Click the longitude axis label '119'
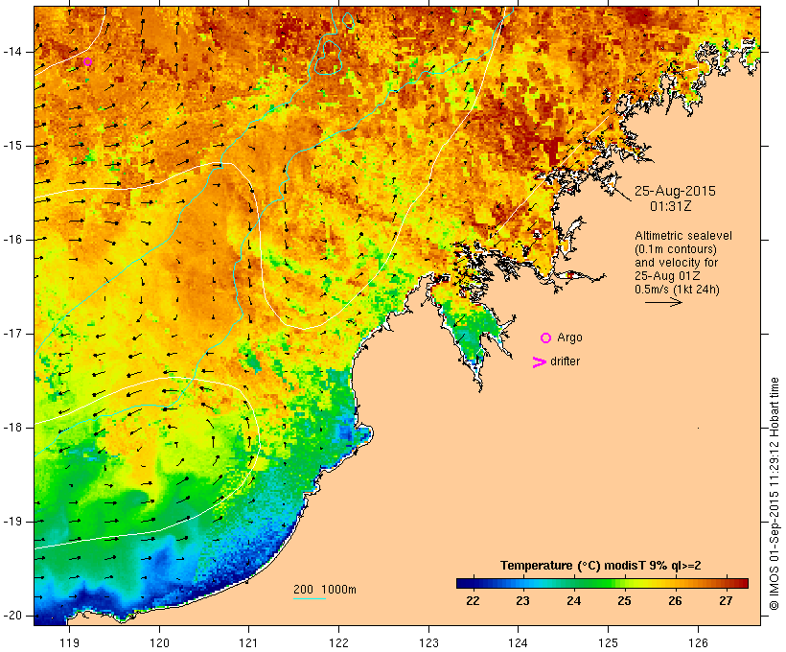786x652 pixels. point(69,642)
